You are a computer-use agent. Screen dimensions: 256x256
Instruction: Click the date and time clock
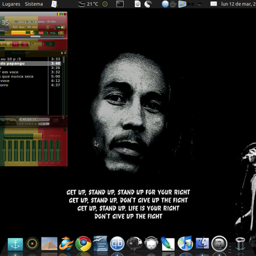238,4
